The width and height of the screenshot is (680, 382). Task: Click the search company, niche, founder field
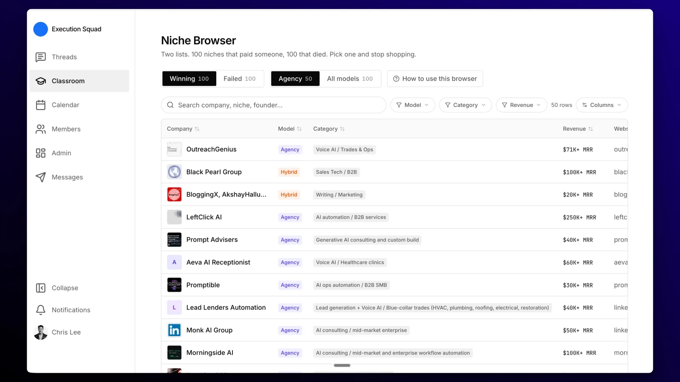[x=274, y=105]
